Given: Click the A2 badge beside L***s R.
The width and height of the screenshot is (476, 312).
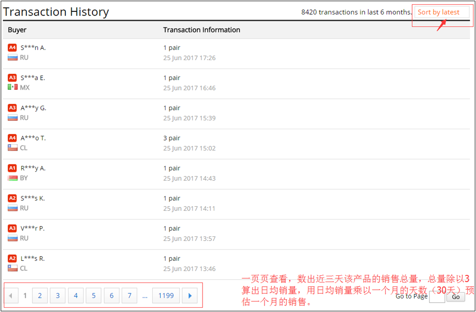Looking at the screenshot, I should click(x=12, y=258).
